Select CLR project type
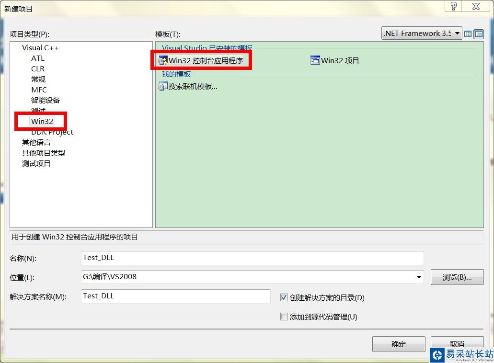The width and height of the screenshot is (494, 363). click(38, 68)
